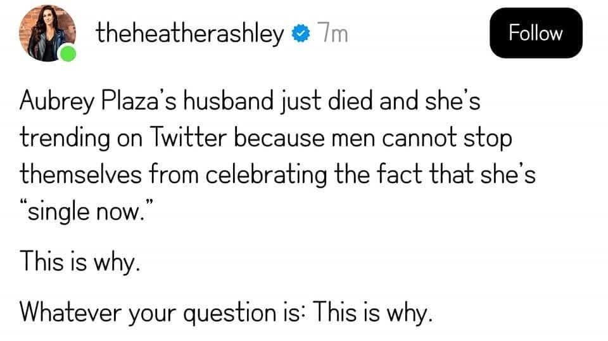Click the word "themselves" in the post
Viewport: 608px width, 341px height.
point(80,174)
